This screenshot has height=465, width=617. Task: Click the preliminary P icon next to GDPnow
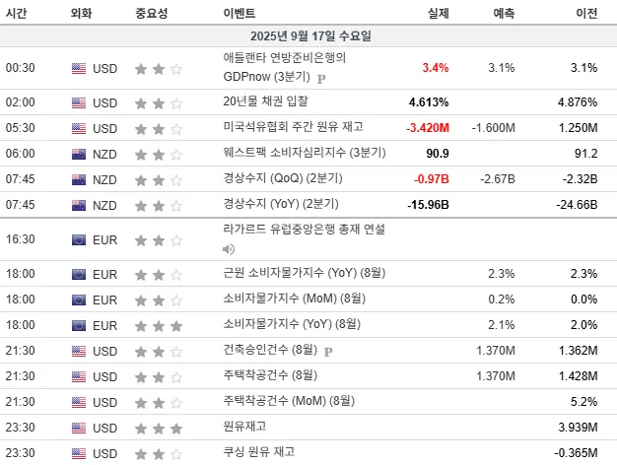tap(321, 78)
